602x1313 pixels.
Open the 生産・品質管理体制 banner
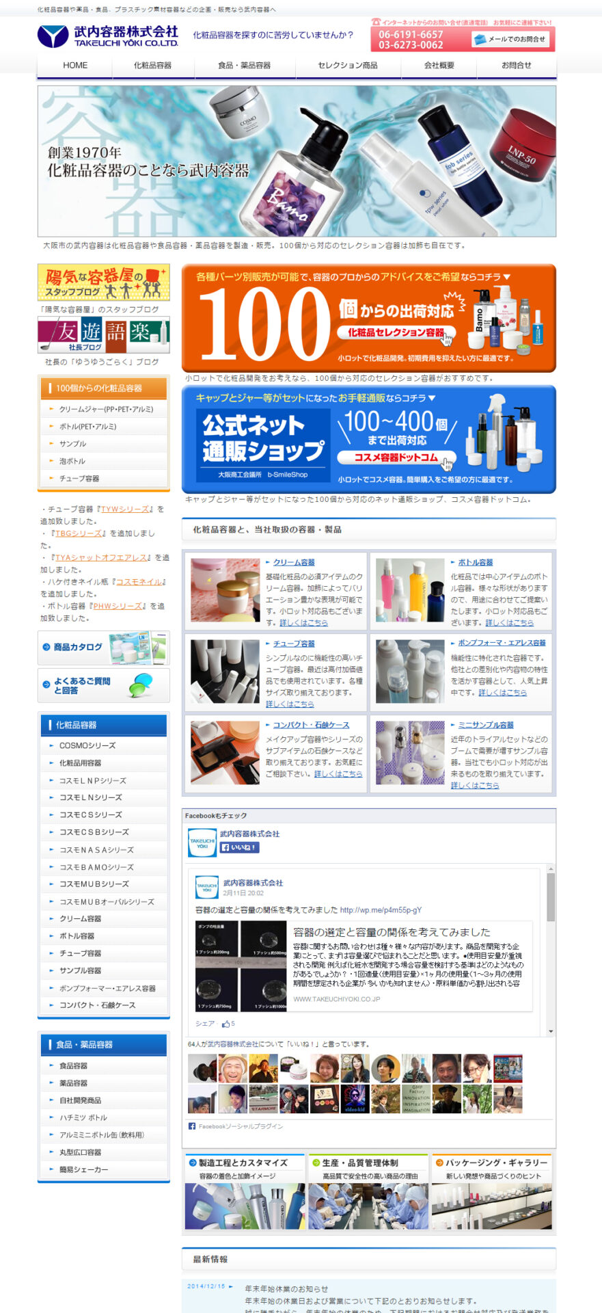coord(368,1192)
